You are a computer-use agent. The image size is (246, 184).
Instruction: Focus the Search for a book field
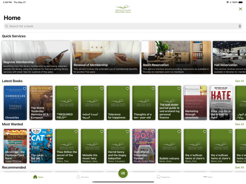point(123,26)
